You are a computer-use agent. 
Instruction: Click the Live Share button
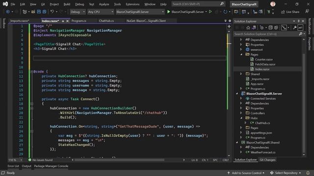click(290, 12)
